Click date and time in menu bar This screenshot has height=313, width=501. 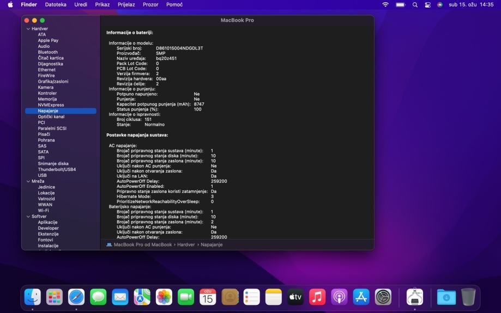click(471, 4)
